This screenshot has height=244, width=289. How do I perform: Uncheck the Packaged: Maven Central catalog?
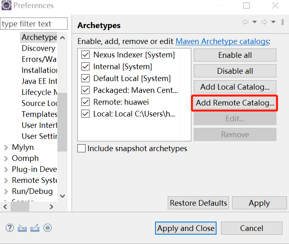tap(85, 90)
